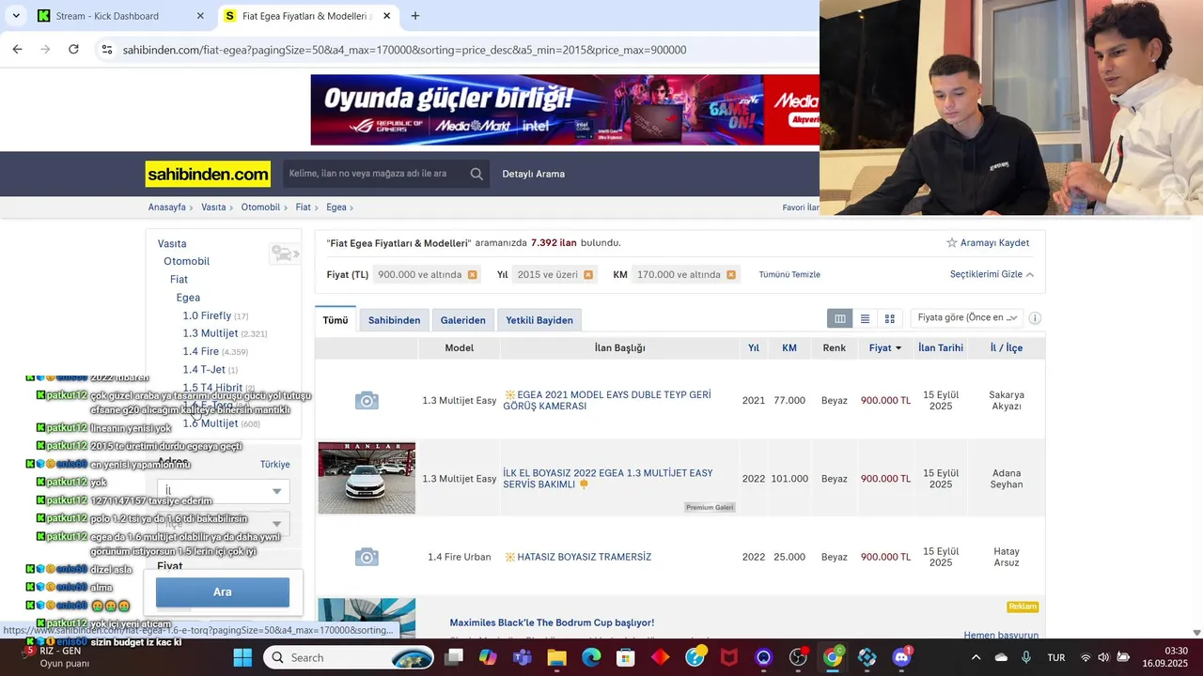Remove the 170.000 ve altında KM filter
Viewport: 1203px width, 676px height.
(x=730, y=275)
